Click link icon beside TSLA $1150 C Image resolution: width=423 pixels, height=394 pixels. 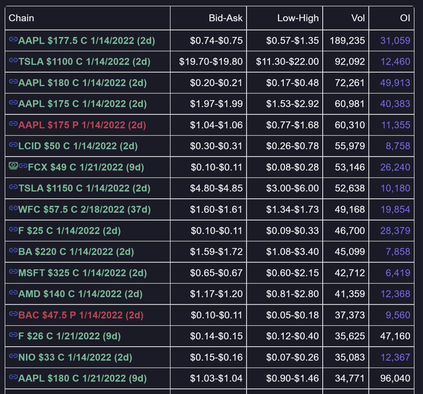(13, 187)
